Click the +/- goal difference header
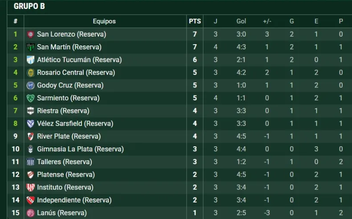Viewport: 352px width, 219px height. pos(267,21)
